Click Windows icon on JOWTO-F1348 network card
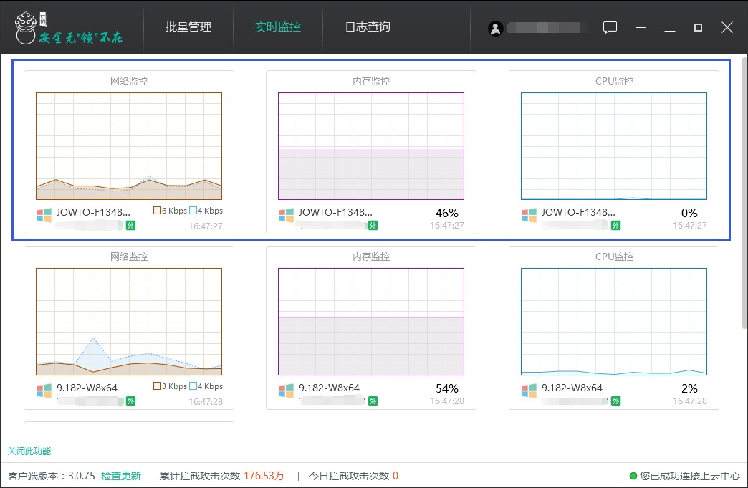This screenshot has height=488, width=748. (x=44, y=215)
